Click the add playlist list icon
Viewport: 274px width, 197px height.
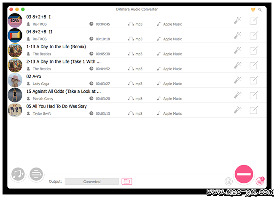36,174
